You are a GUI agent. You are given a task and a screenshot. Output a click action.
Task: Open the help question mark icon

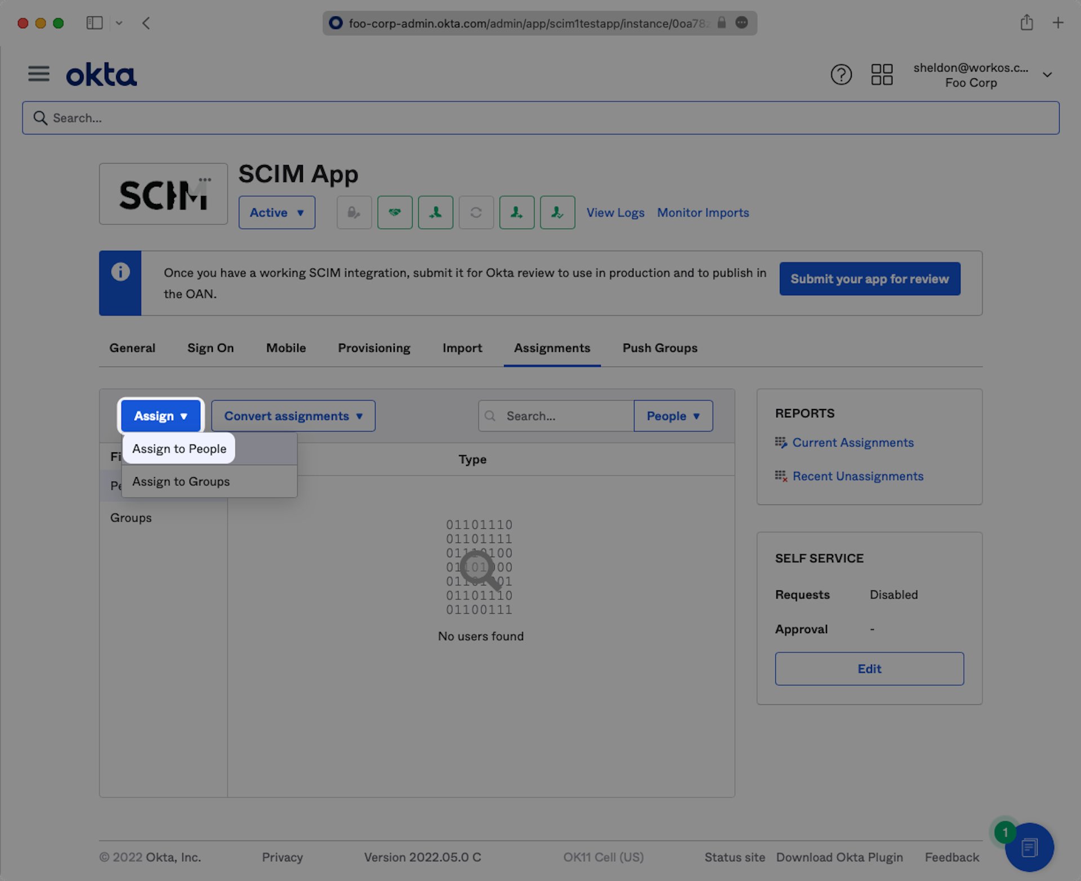pyautogui.click(x=841, y=74)
